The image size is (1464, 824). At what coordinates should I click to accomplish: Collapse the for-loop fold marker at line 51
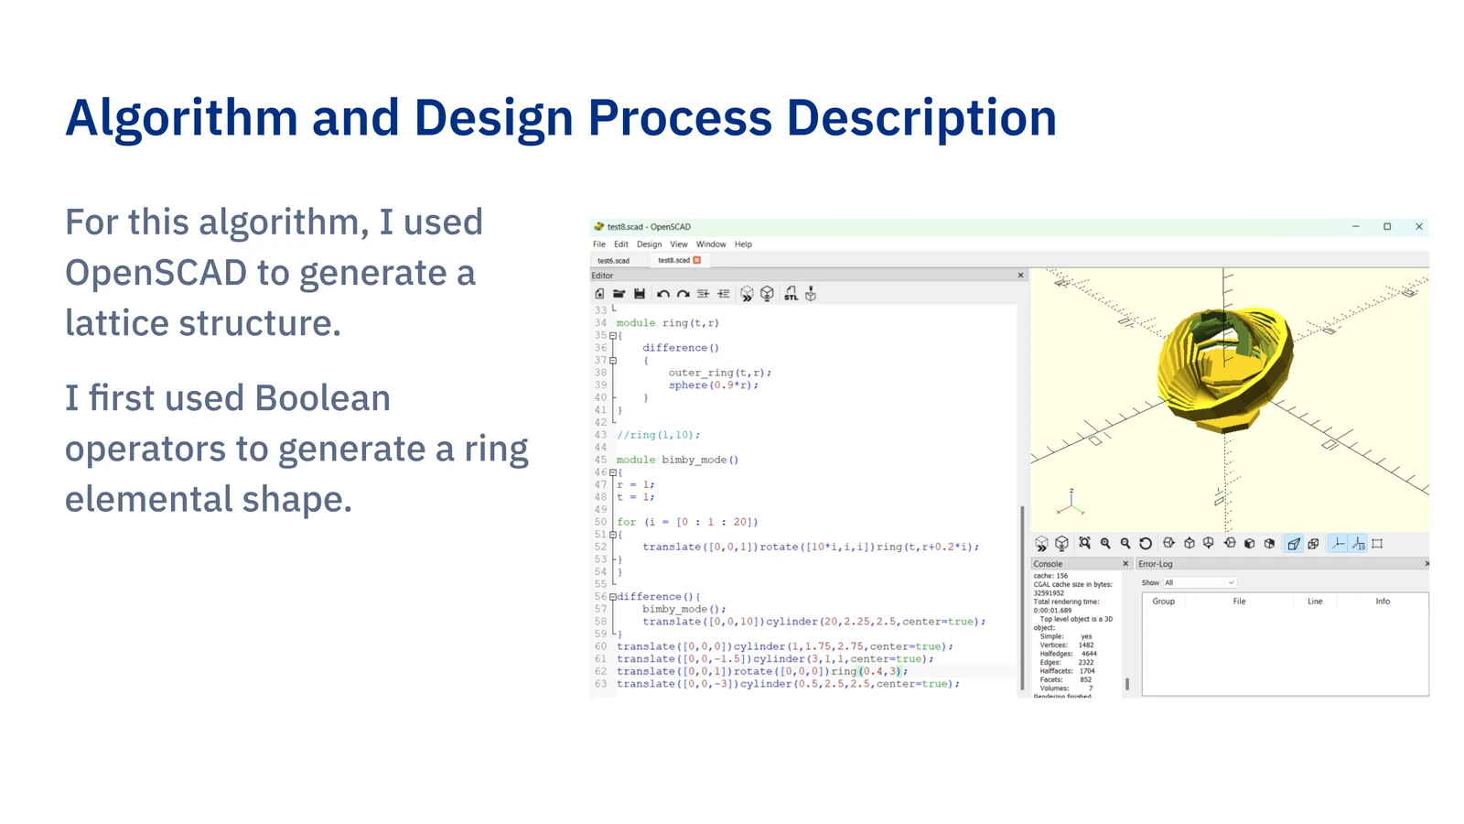[613, 535]
